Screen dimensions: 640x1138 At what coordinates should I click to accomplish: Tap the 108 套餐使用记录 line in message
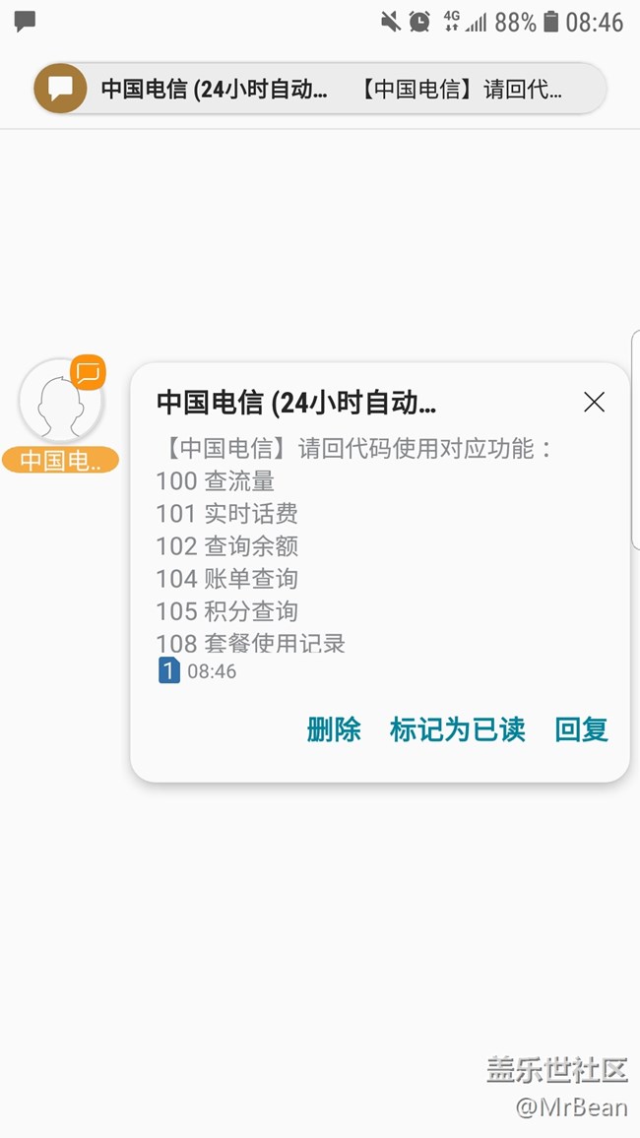(x=250, y=644)
